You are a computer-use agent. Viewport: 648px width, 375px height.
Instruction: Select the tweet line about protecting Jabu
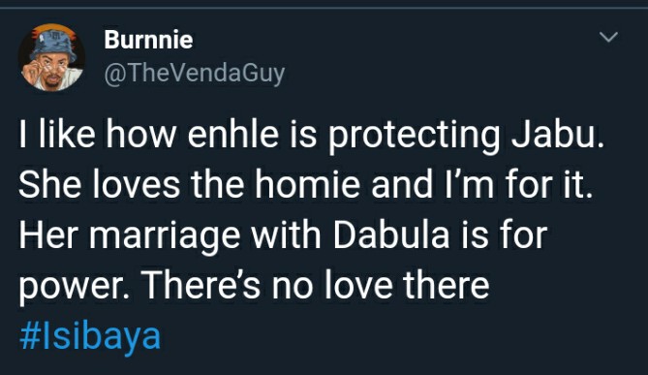click(312, 136)
